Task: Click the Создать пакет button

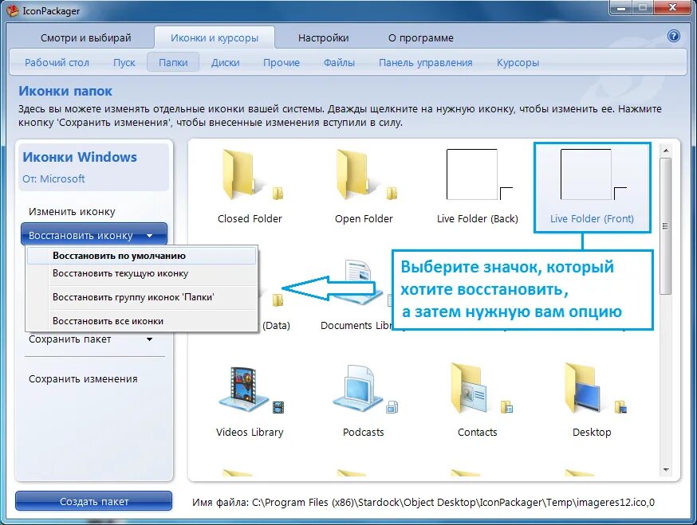Action: [94, 501]
